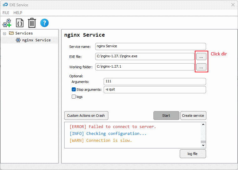The width and height of the screenshot is (238, 170).
Task: Click the ERROR Failed to connect log line
Action: coord(113,126)
